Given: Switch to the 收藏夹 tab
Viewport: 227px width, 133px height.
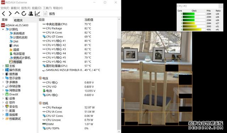Looking at the screenshot, I should [18, 20].
